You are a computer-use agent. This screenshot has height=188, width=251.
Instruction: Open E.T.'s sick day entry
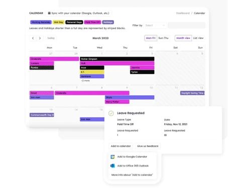click(x=92, y=72)
